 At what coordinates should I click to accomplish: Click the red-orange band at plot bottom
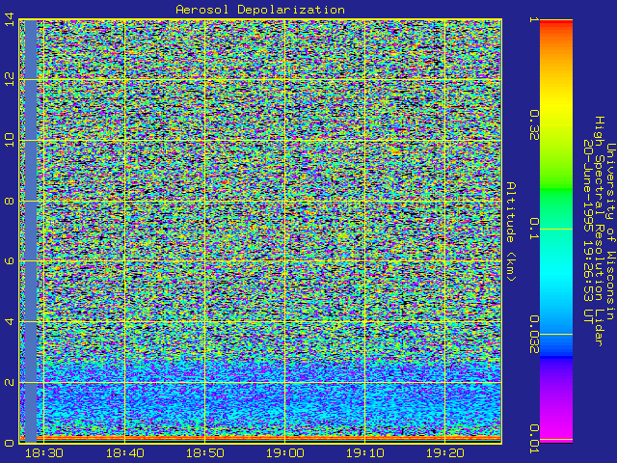(260, 438)
